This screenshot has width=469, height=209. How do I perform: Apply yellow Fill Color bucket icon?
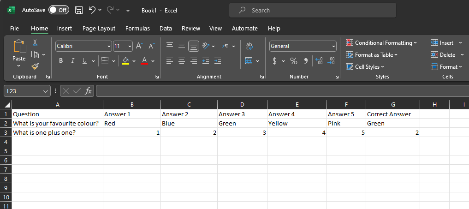[x=125, y=61]
